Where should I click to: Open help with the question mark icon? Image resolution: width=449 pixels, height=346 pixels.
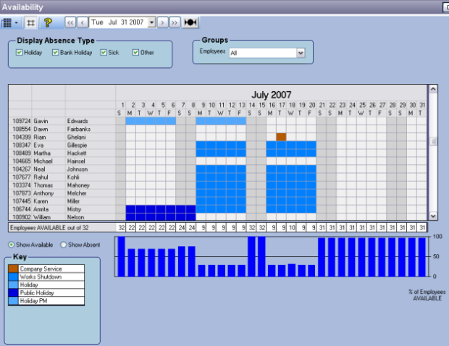[x=48, y=22]
